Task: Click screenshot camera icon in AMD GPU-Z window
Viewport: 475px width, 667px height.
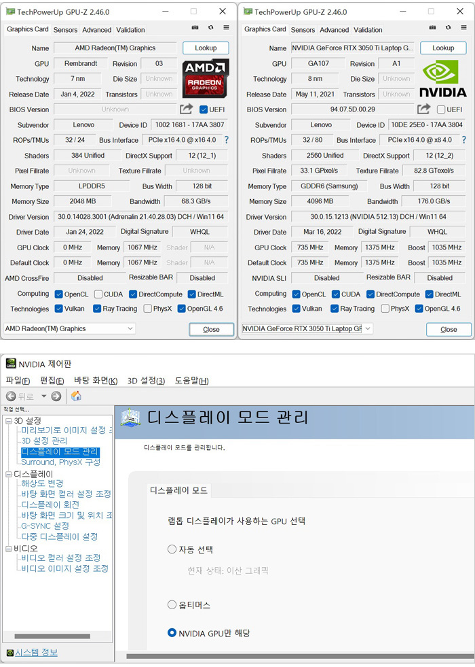Action: click(x=195, y=28)
